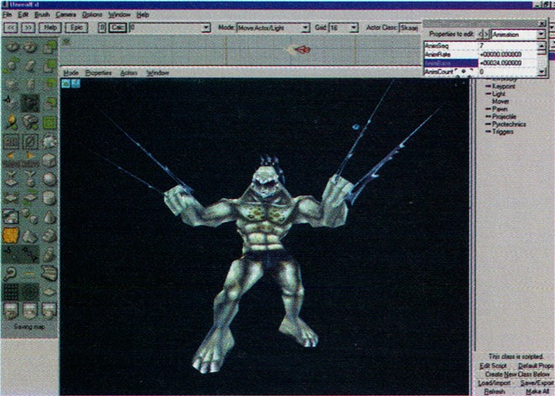Click the Help button in toolbar

[x=50, y=28]
